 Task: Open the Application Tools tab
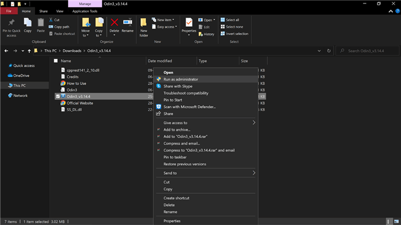[x=85, y=11]
